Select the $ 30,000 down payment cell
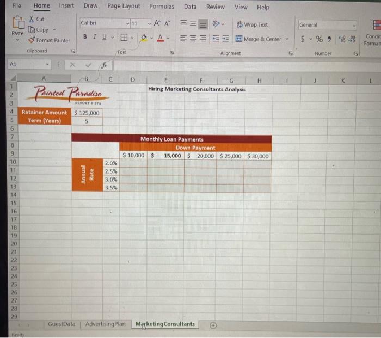381x338 pixels. [257, 156]
